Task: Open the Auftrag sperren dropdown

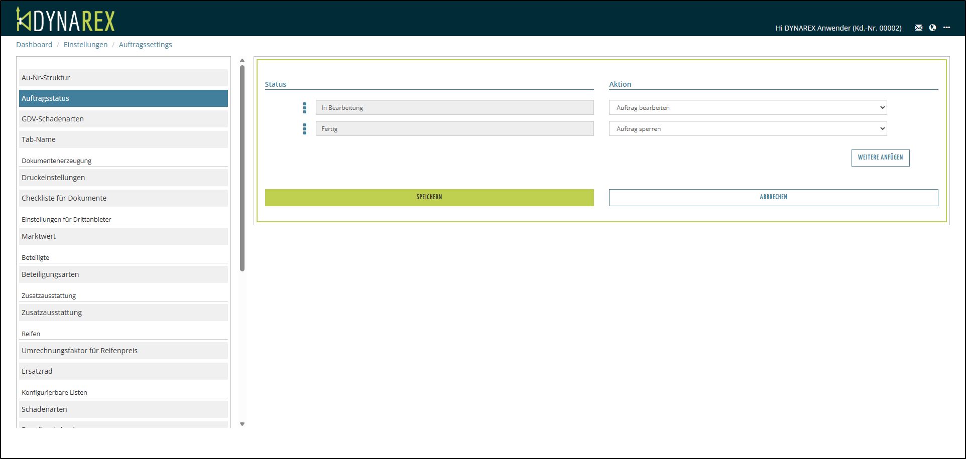Action: click(747, 129)
